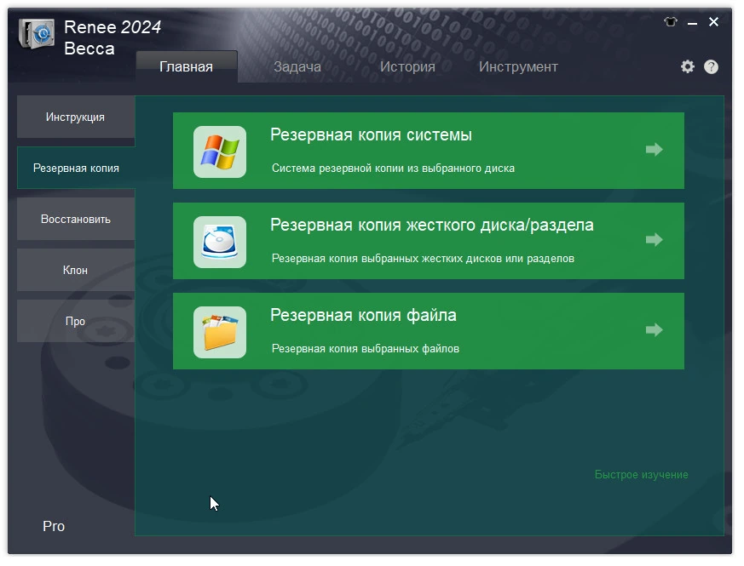Click the Renee Becca safe logo icon
This screenshot has width=744, height=566.
37,34
